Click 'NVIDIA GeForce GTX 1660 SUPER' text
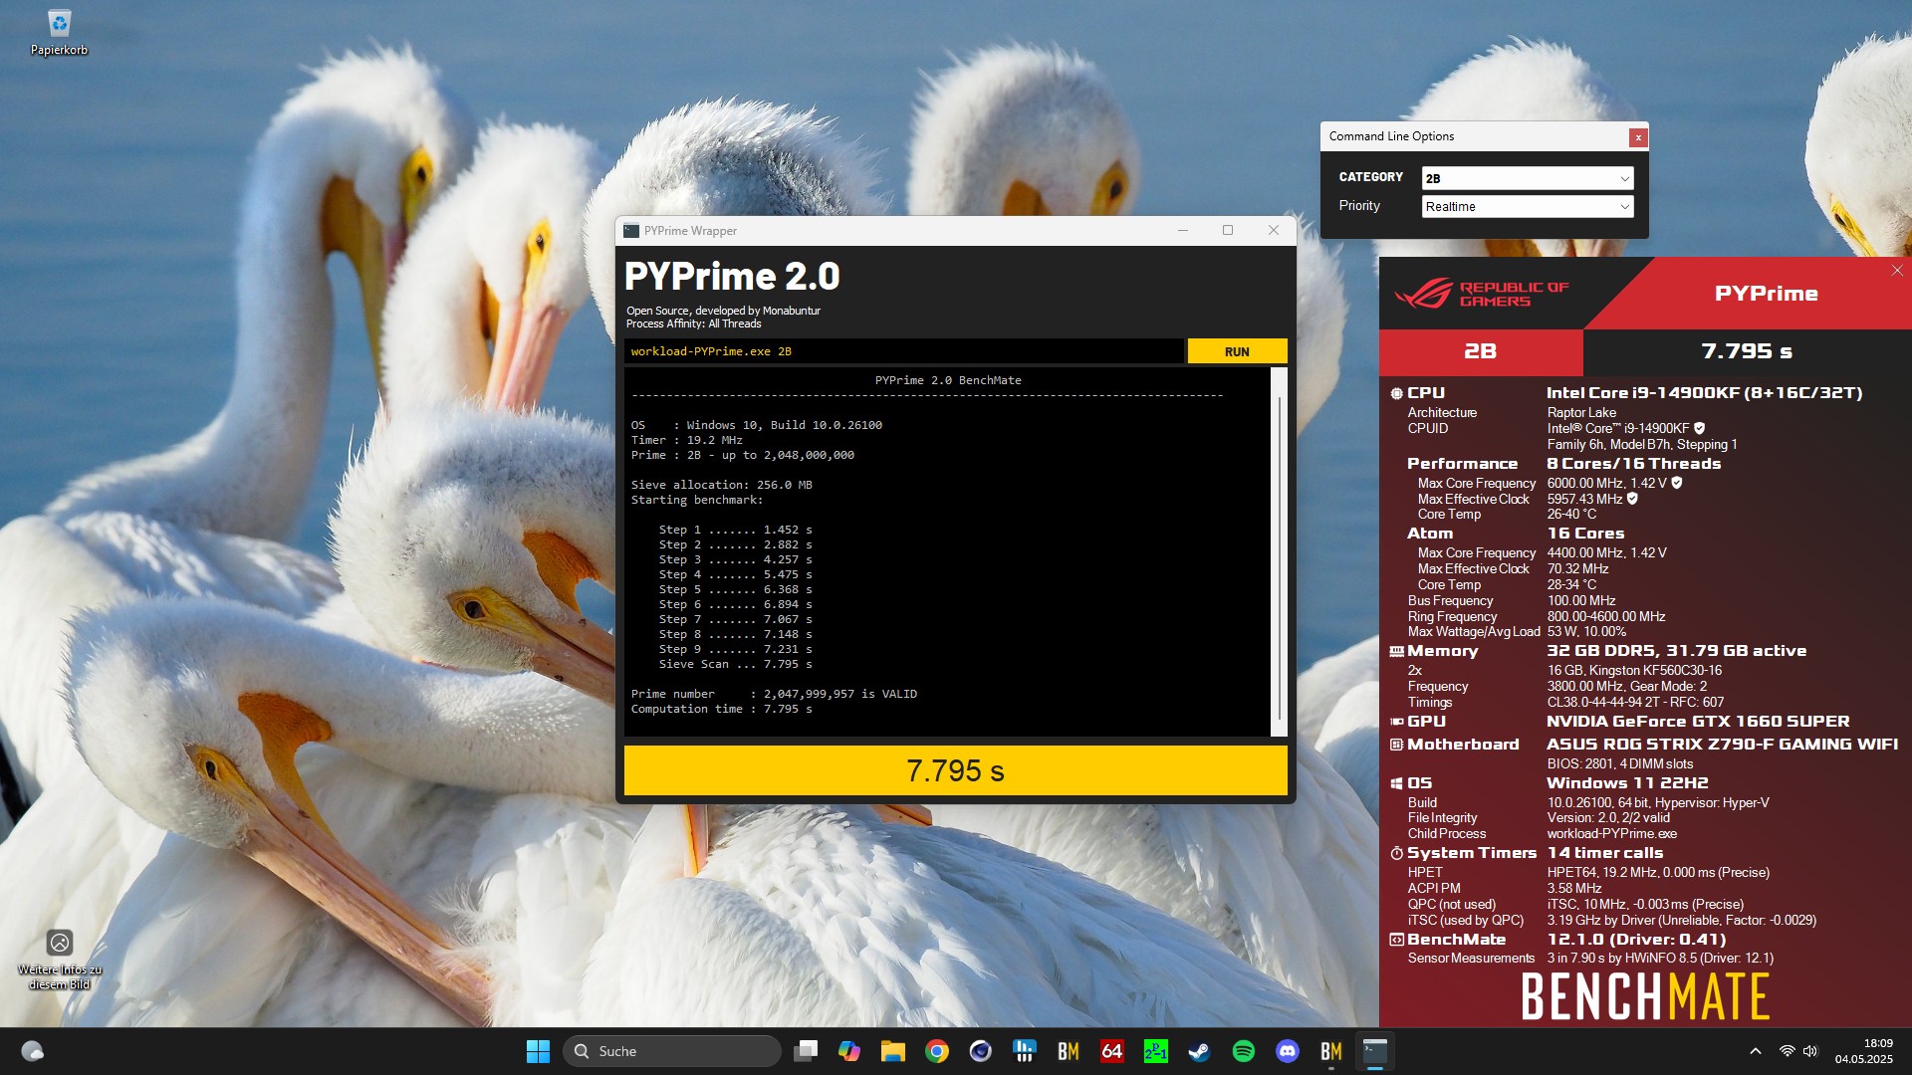Viewport: 1912px width, 1075px height. (x=1698, y=722)
